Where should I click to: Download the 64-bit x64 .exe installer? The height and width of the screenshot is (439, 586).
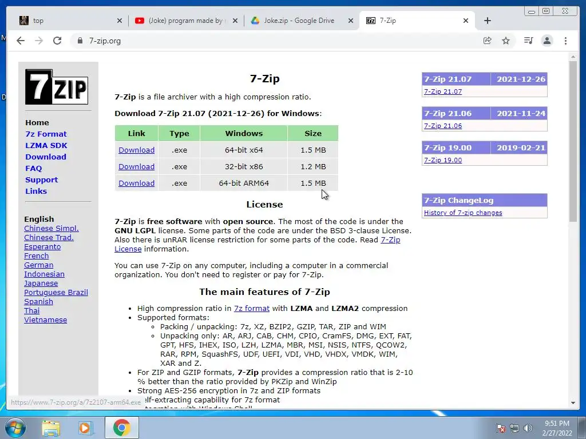(x=136, y=150)
